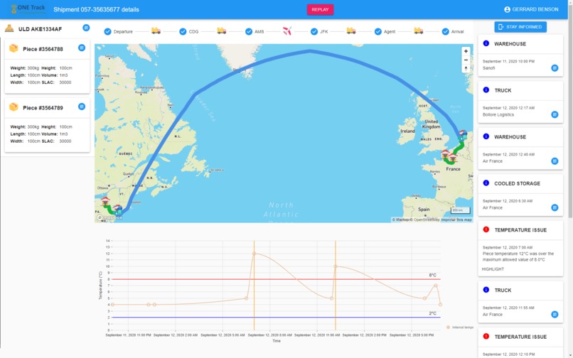Screen dimensions: 573x358
Task: Toggle Internal temp legend on chart
Action: pos(460,327)
